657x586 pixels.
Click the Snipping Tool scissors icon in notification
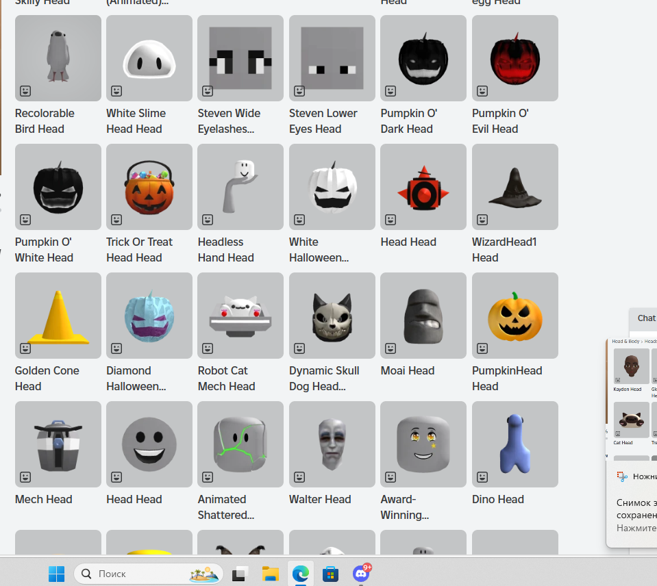click(622, 476)
